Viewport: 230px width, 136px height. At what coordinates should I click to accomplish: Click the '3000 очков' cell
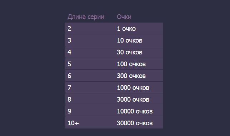[x=139, y=99]
